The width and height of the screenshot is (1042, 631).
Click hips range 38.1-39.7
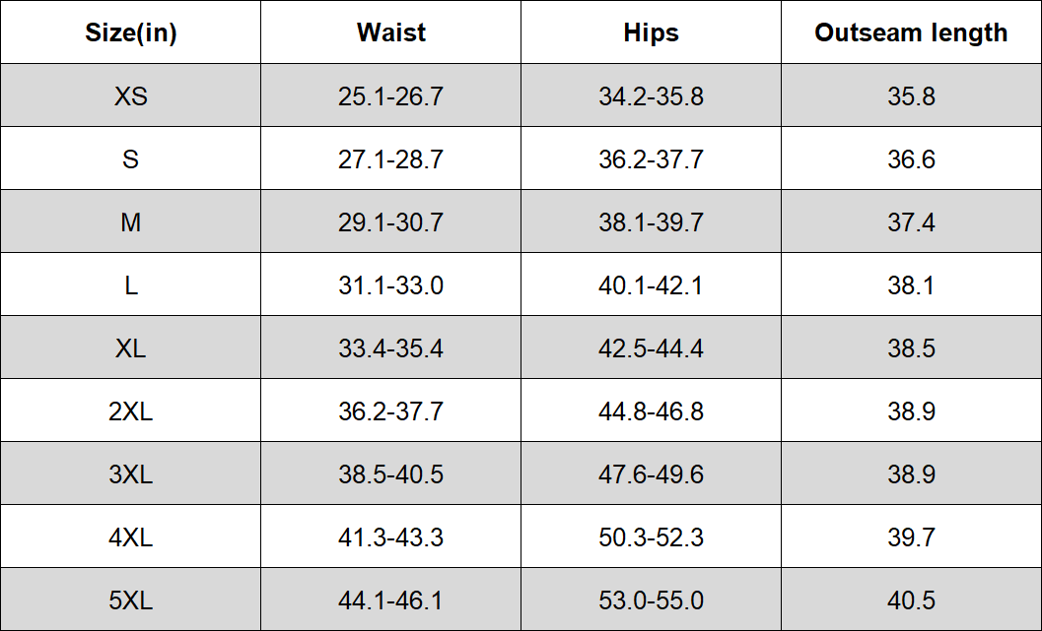click(x=652, y=221)
